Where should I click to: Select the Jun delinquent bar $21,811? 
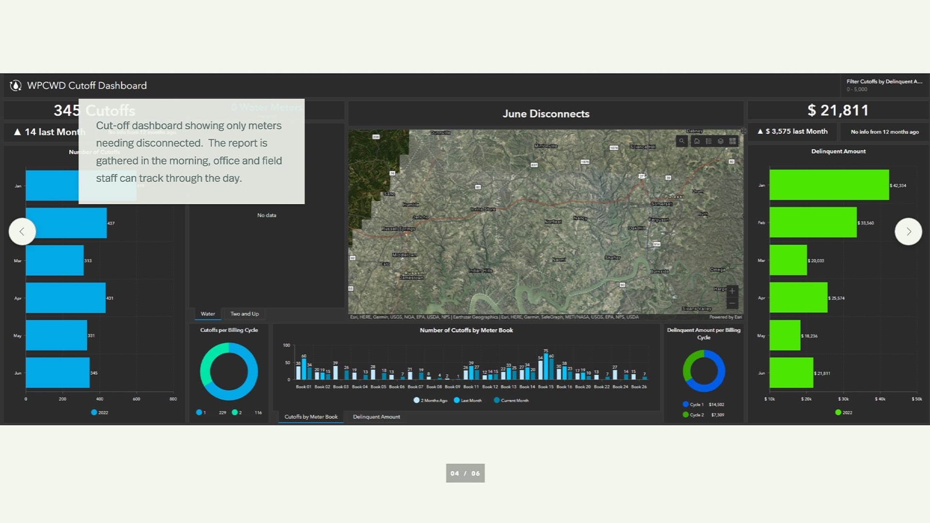click(791, 373)
